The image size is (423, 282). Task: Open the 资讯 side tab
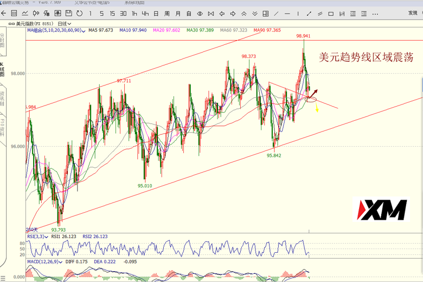click(2, 99)
